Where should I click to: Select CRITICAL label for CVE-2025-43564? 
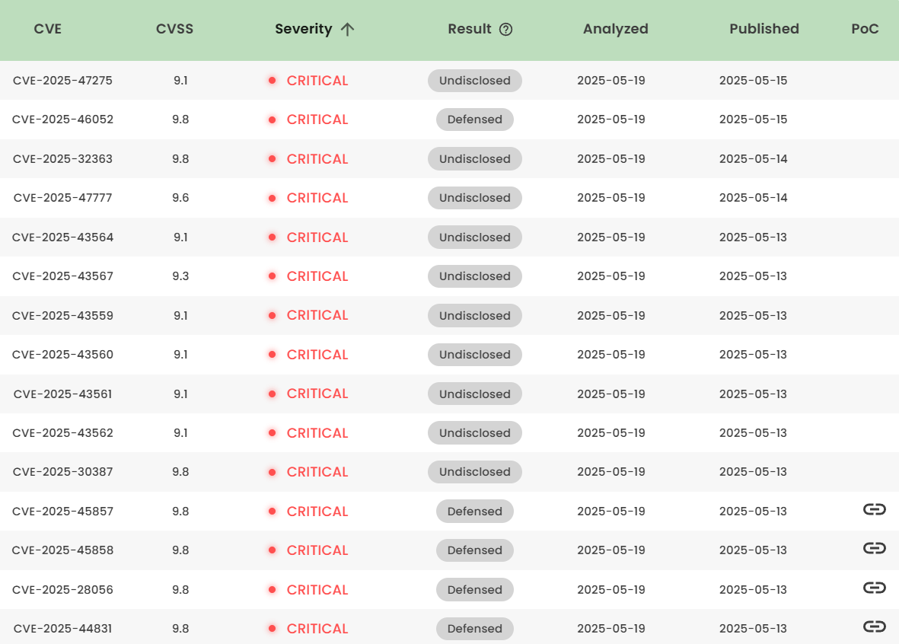(317, 238)
